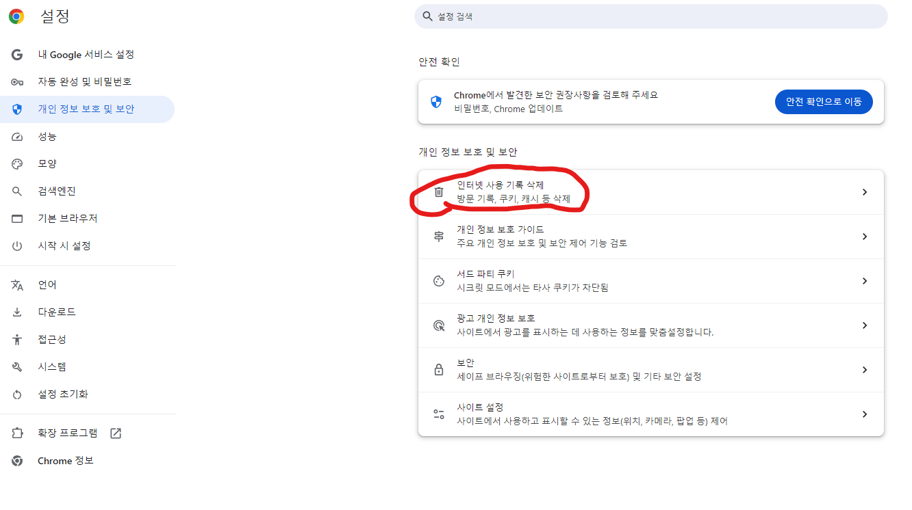Click the puzzle piece icon for 확장 프로그램
912x510 pixels.
coord(17,433)
